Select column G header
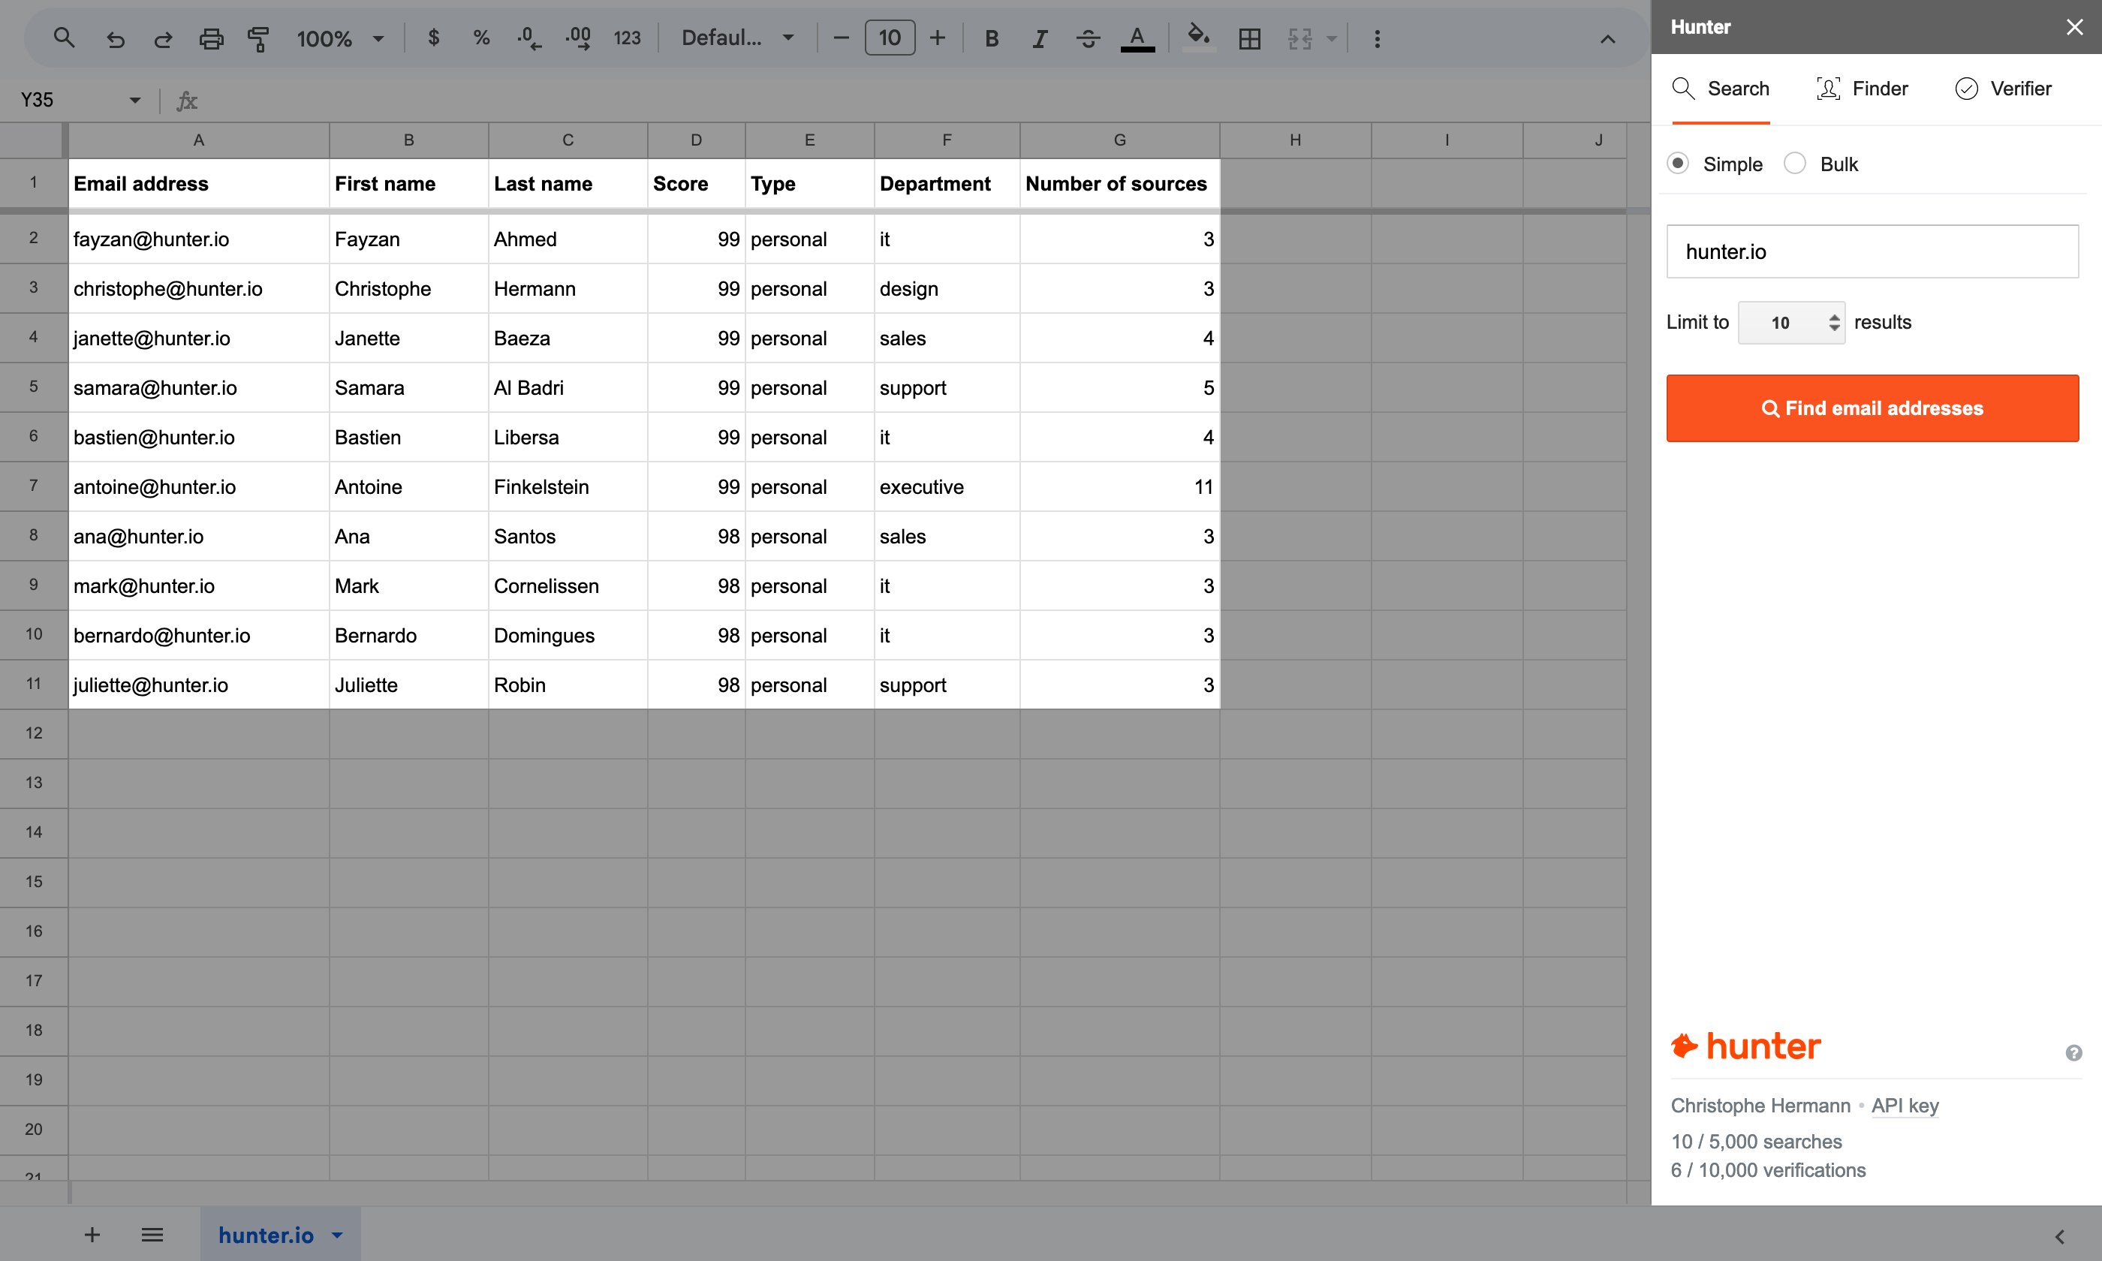This screenshot has height=1261, width=2102. 1120,140
